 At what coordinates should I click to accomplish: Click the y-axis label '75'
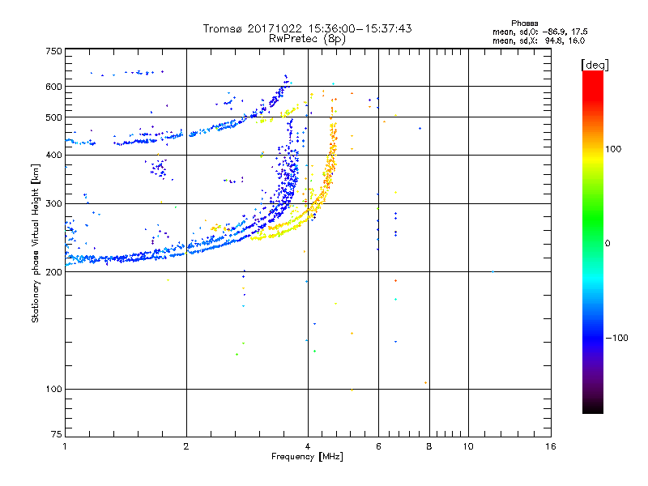57,434
